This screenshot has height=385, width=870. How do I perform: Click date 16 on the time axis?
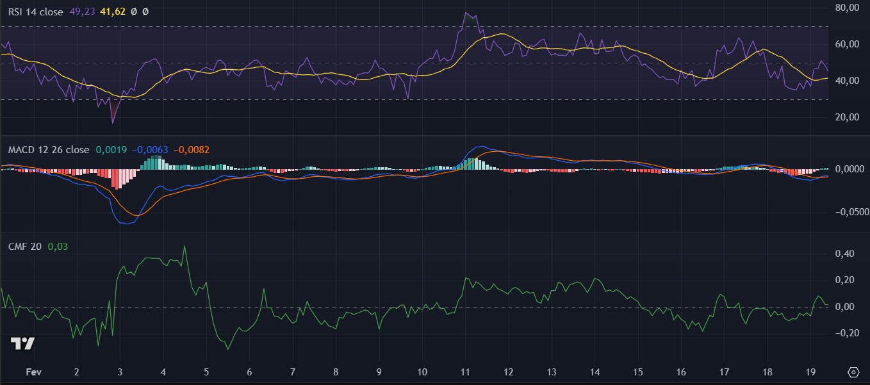pyautogui.click(x=681, y=372)
